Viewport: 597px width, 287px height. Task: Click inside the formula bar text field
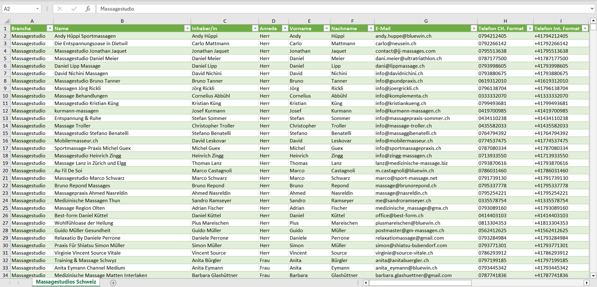coord(331,9)
